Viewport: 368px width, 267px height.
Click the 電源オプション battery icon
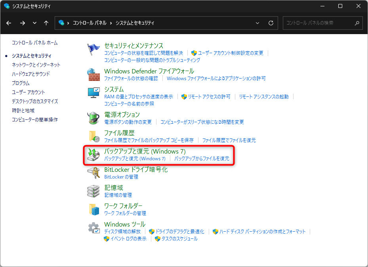tap(93, 118)
